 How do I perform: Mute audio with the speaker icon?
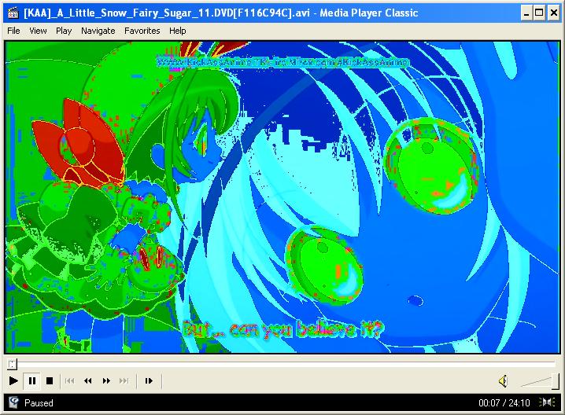click(504, 381)
